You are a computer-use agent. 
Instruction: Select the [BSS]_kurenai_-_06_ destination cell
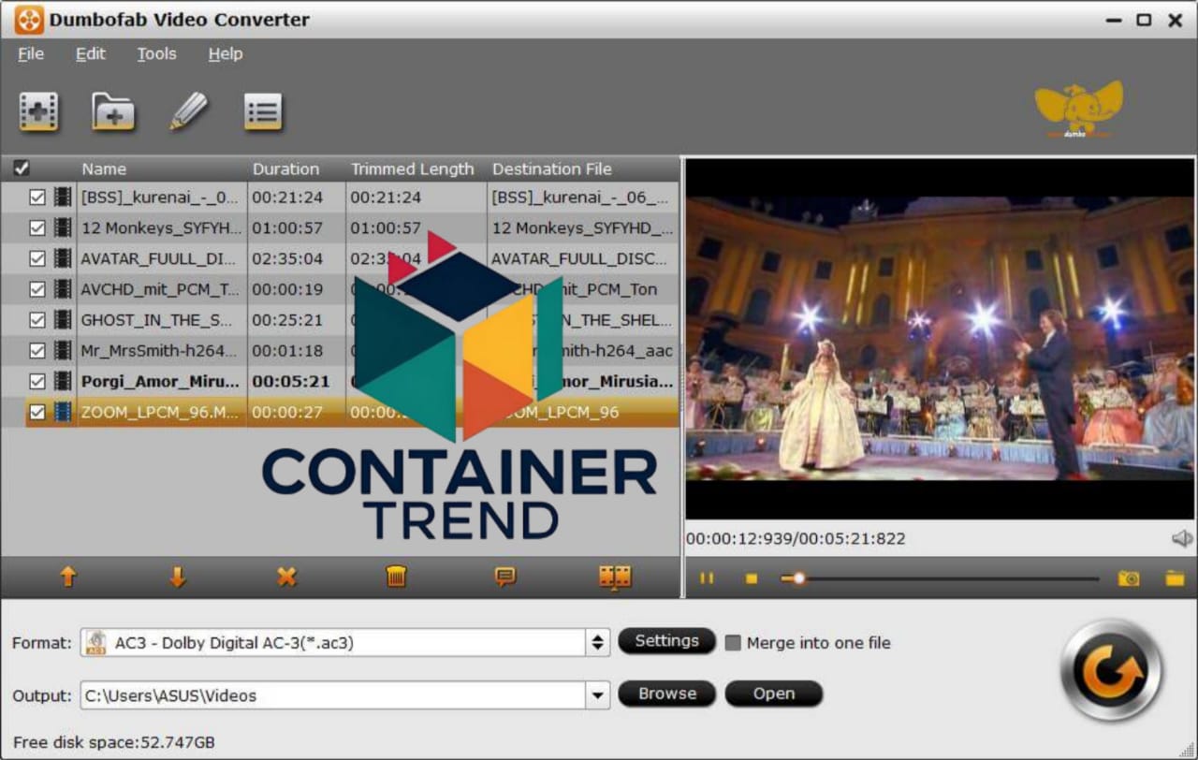(582, 197)
